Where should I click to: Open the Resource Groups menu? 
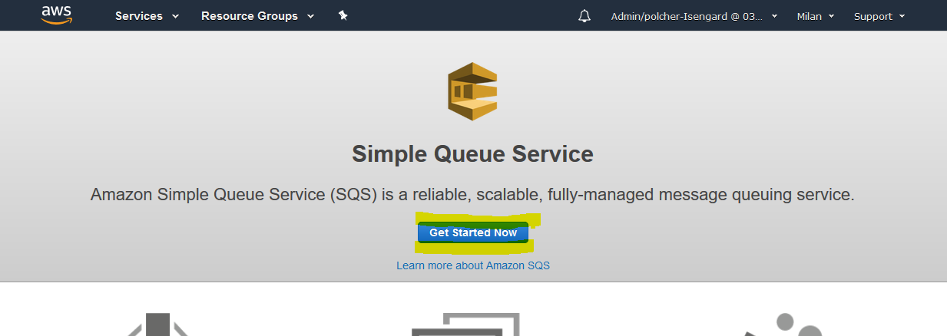[x=257, y=16]
